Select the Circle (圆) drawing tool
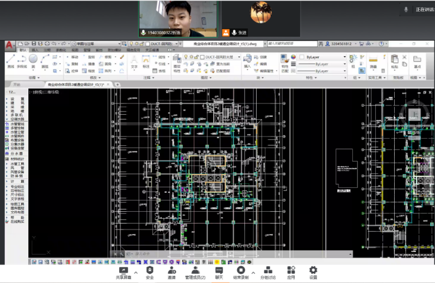 point(33,60)
